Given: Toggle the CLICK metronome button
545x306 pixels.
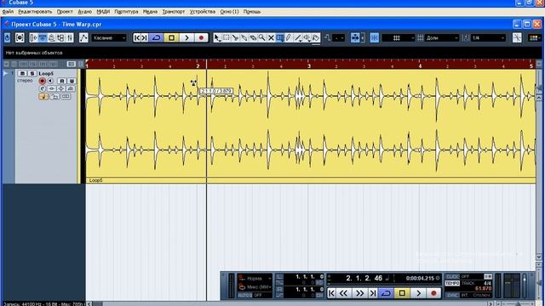Looking at the screenshot, I should [452, 276].
